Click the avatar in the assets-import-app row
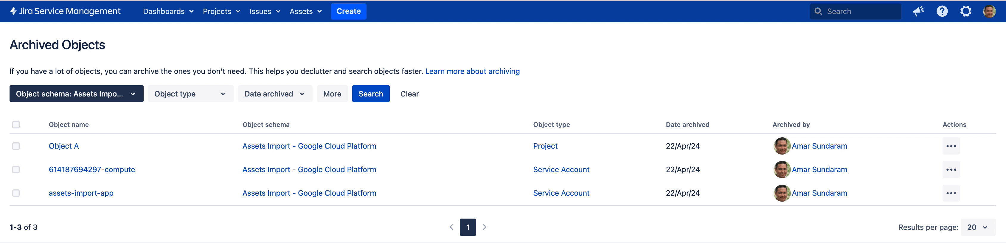This screenshot has width=1006, height=243. point(782,193)
